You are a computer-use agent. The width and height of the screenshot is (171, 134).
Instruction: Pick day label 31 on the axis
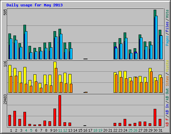[160, 130]
